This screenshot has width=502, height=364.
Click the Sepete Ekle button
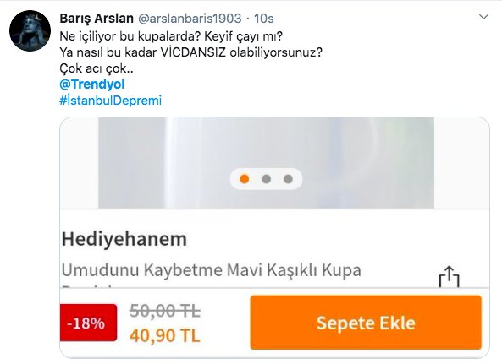pyautogui.click(x=366, y=323)
